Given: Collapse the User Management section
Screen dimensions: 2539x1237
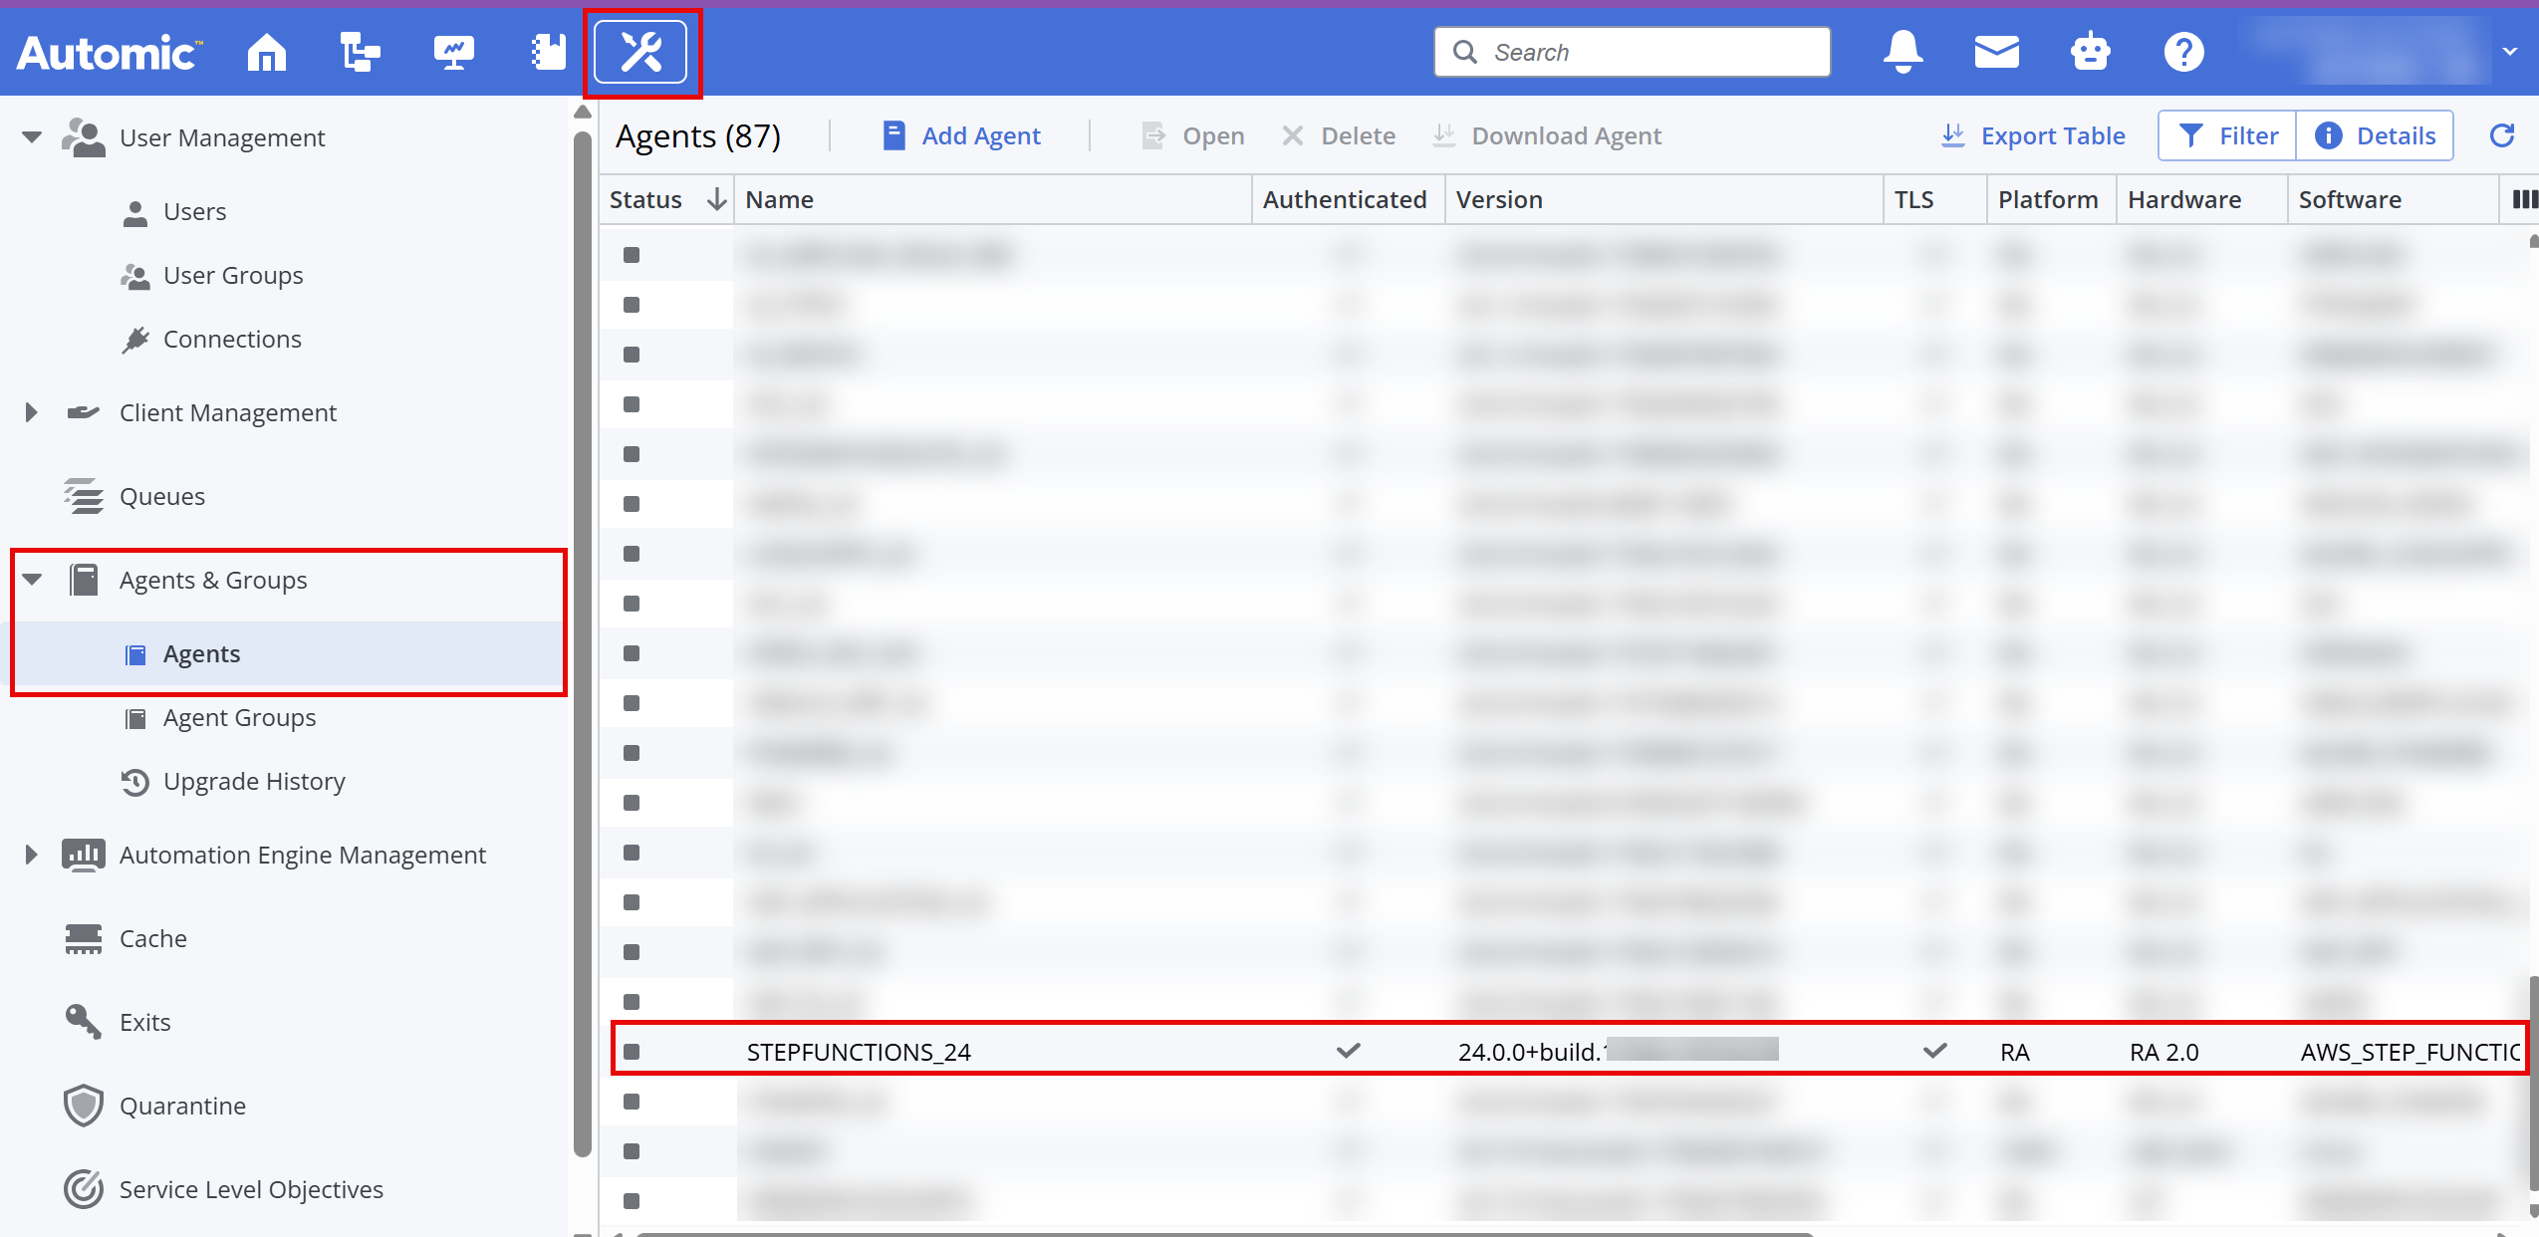Looking at the screenshot, I should pyautogui.click(x=32, y=137).
